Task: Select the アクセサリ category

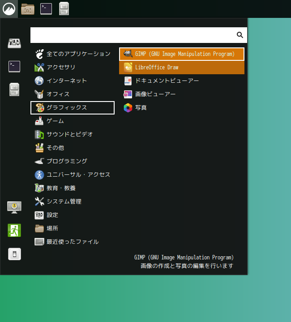Action: pos(73,68)
